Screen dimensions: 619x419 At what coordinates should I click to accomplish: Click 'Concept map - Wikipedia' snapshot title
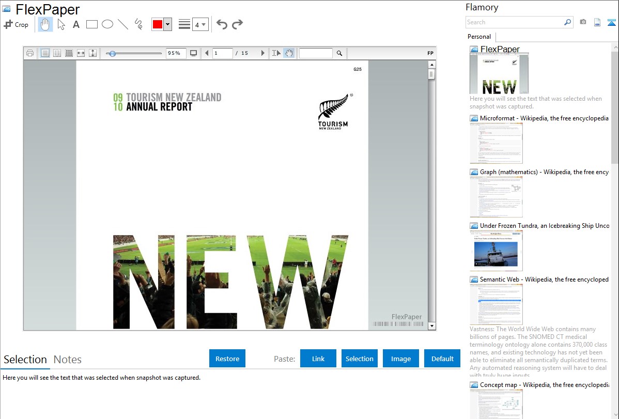(545, 384)
